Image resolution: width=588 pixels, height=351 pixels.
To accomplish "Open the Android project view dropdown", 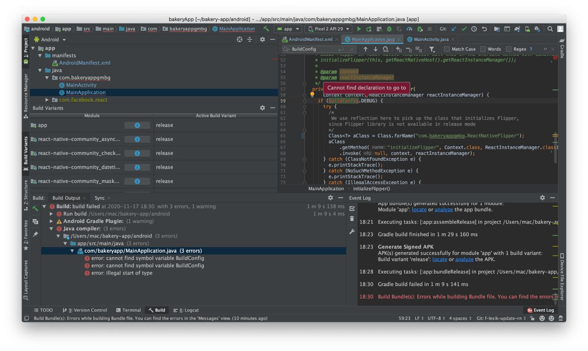I will [x=50, y=40].
